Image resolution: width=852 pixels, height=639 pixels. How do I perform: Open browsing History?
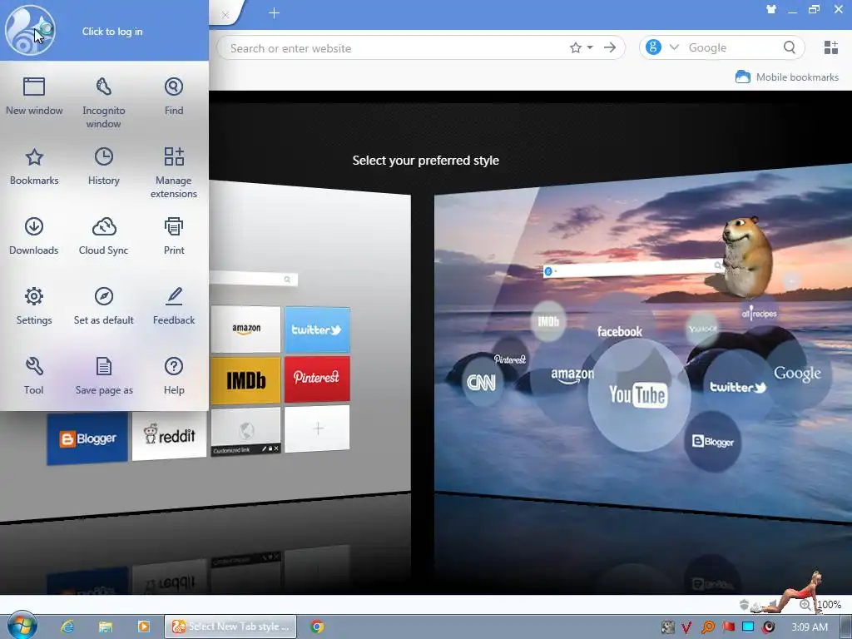click(x=103, y=166)
